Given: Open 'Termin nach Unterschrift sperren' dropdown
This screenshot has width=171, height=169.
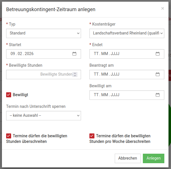Looking at the screenshot, I should point(43,115).
